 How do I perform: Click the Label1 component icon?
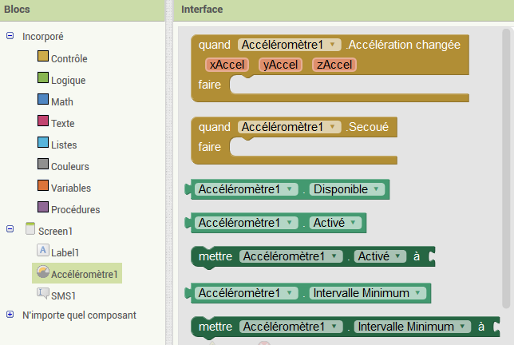(43, 250)
